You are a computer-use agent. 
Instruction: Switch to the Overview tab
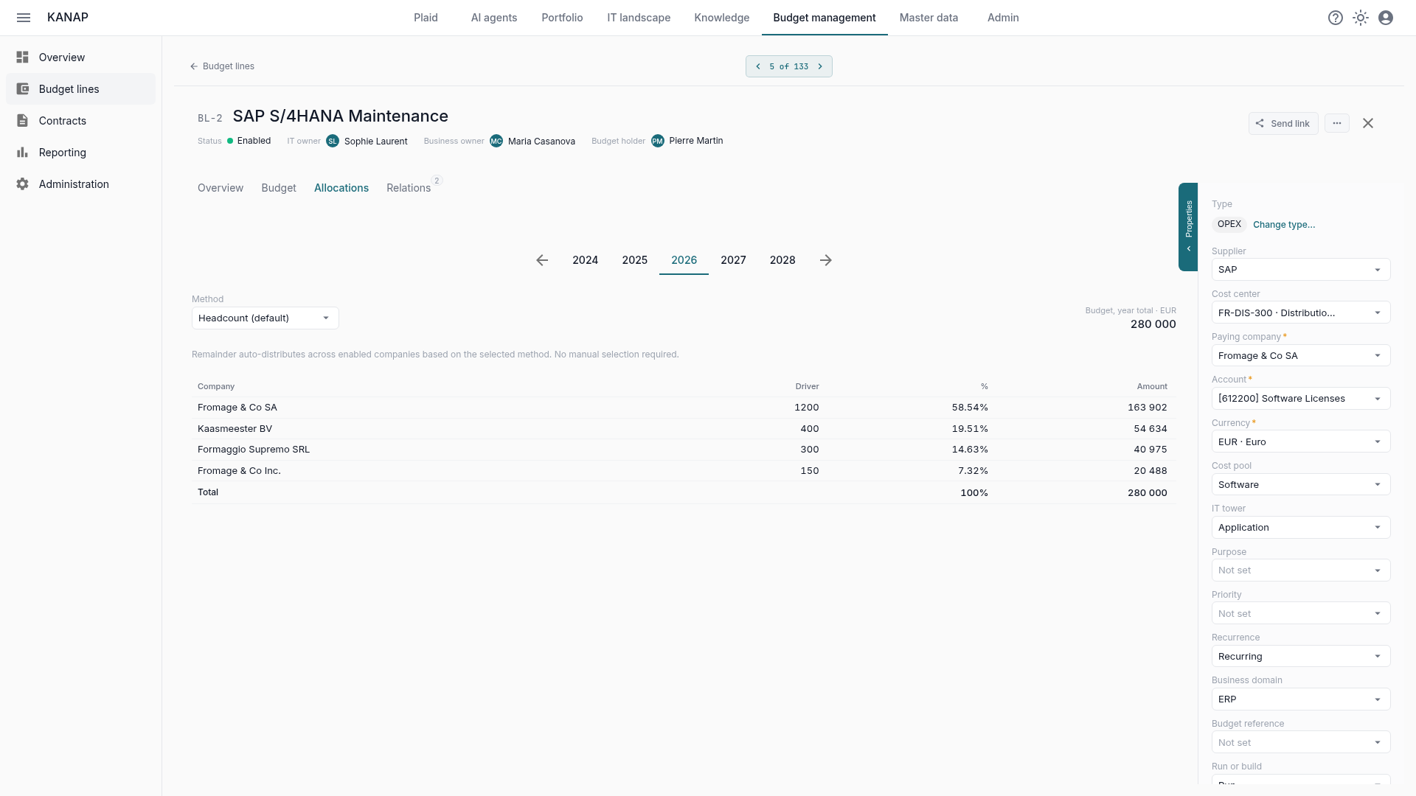(x=221, y=188)
